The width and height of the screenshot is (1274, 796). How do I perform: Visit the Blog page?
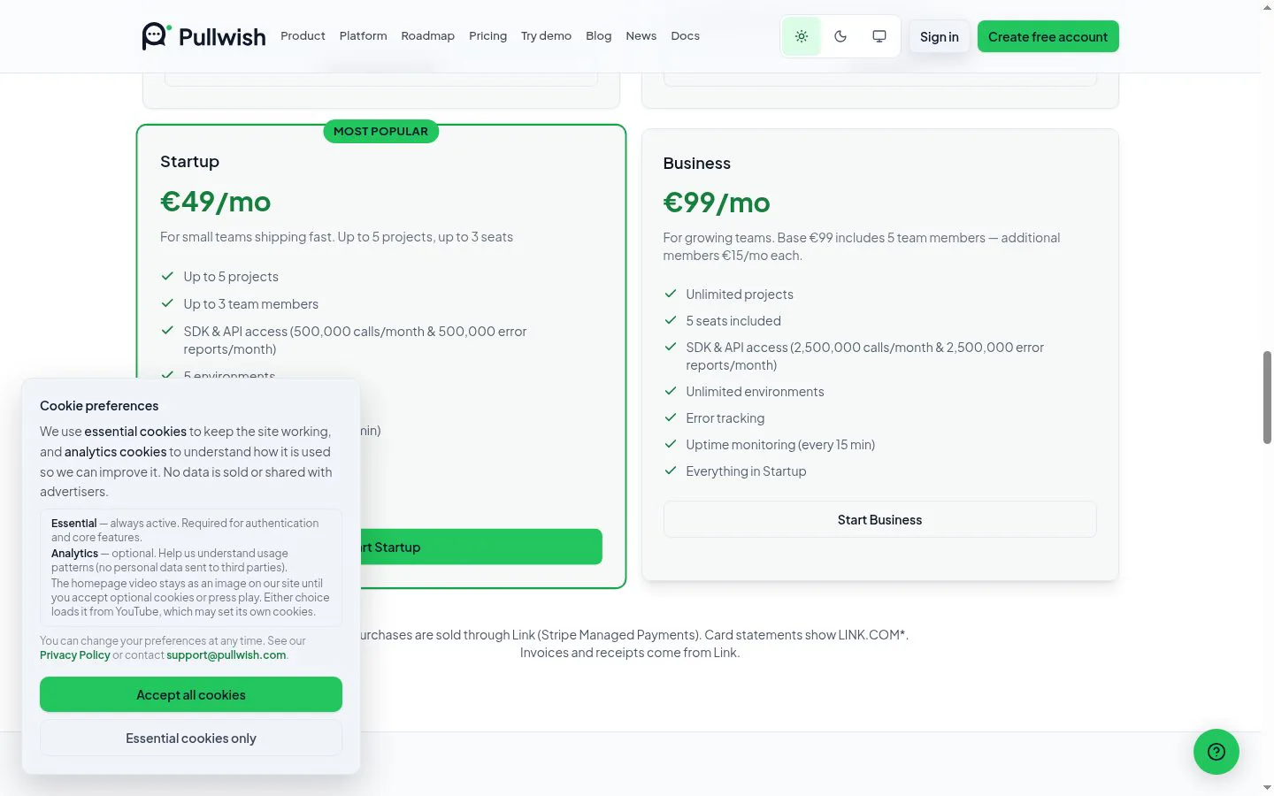(x=599, y=36)
